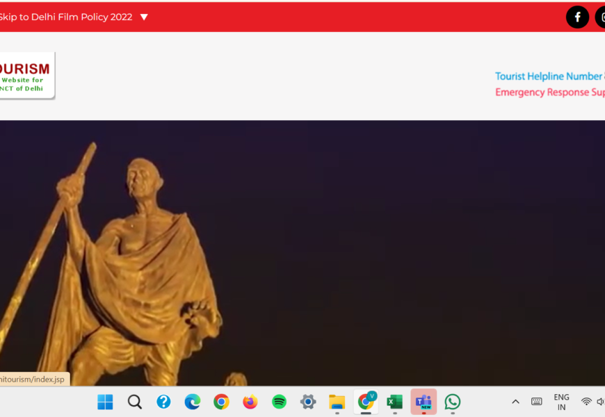Open File Explorer from taskbar

point(337,402)
